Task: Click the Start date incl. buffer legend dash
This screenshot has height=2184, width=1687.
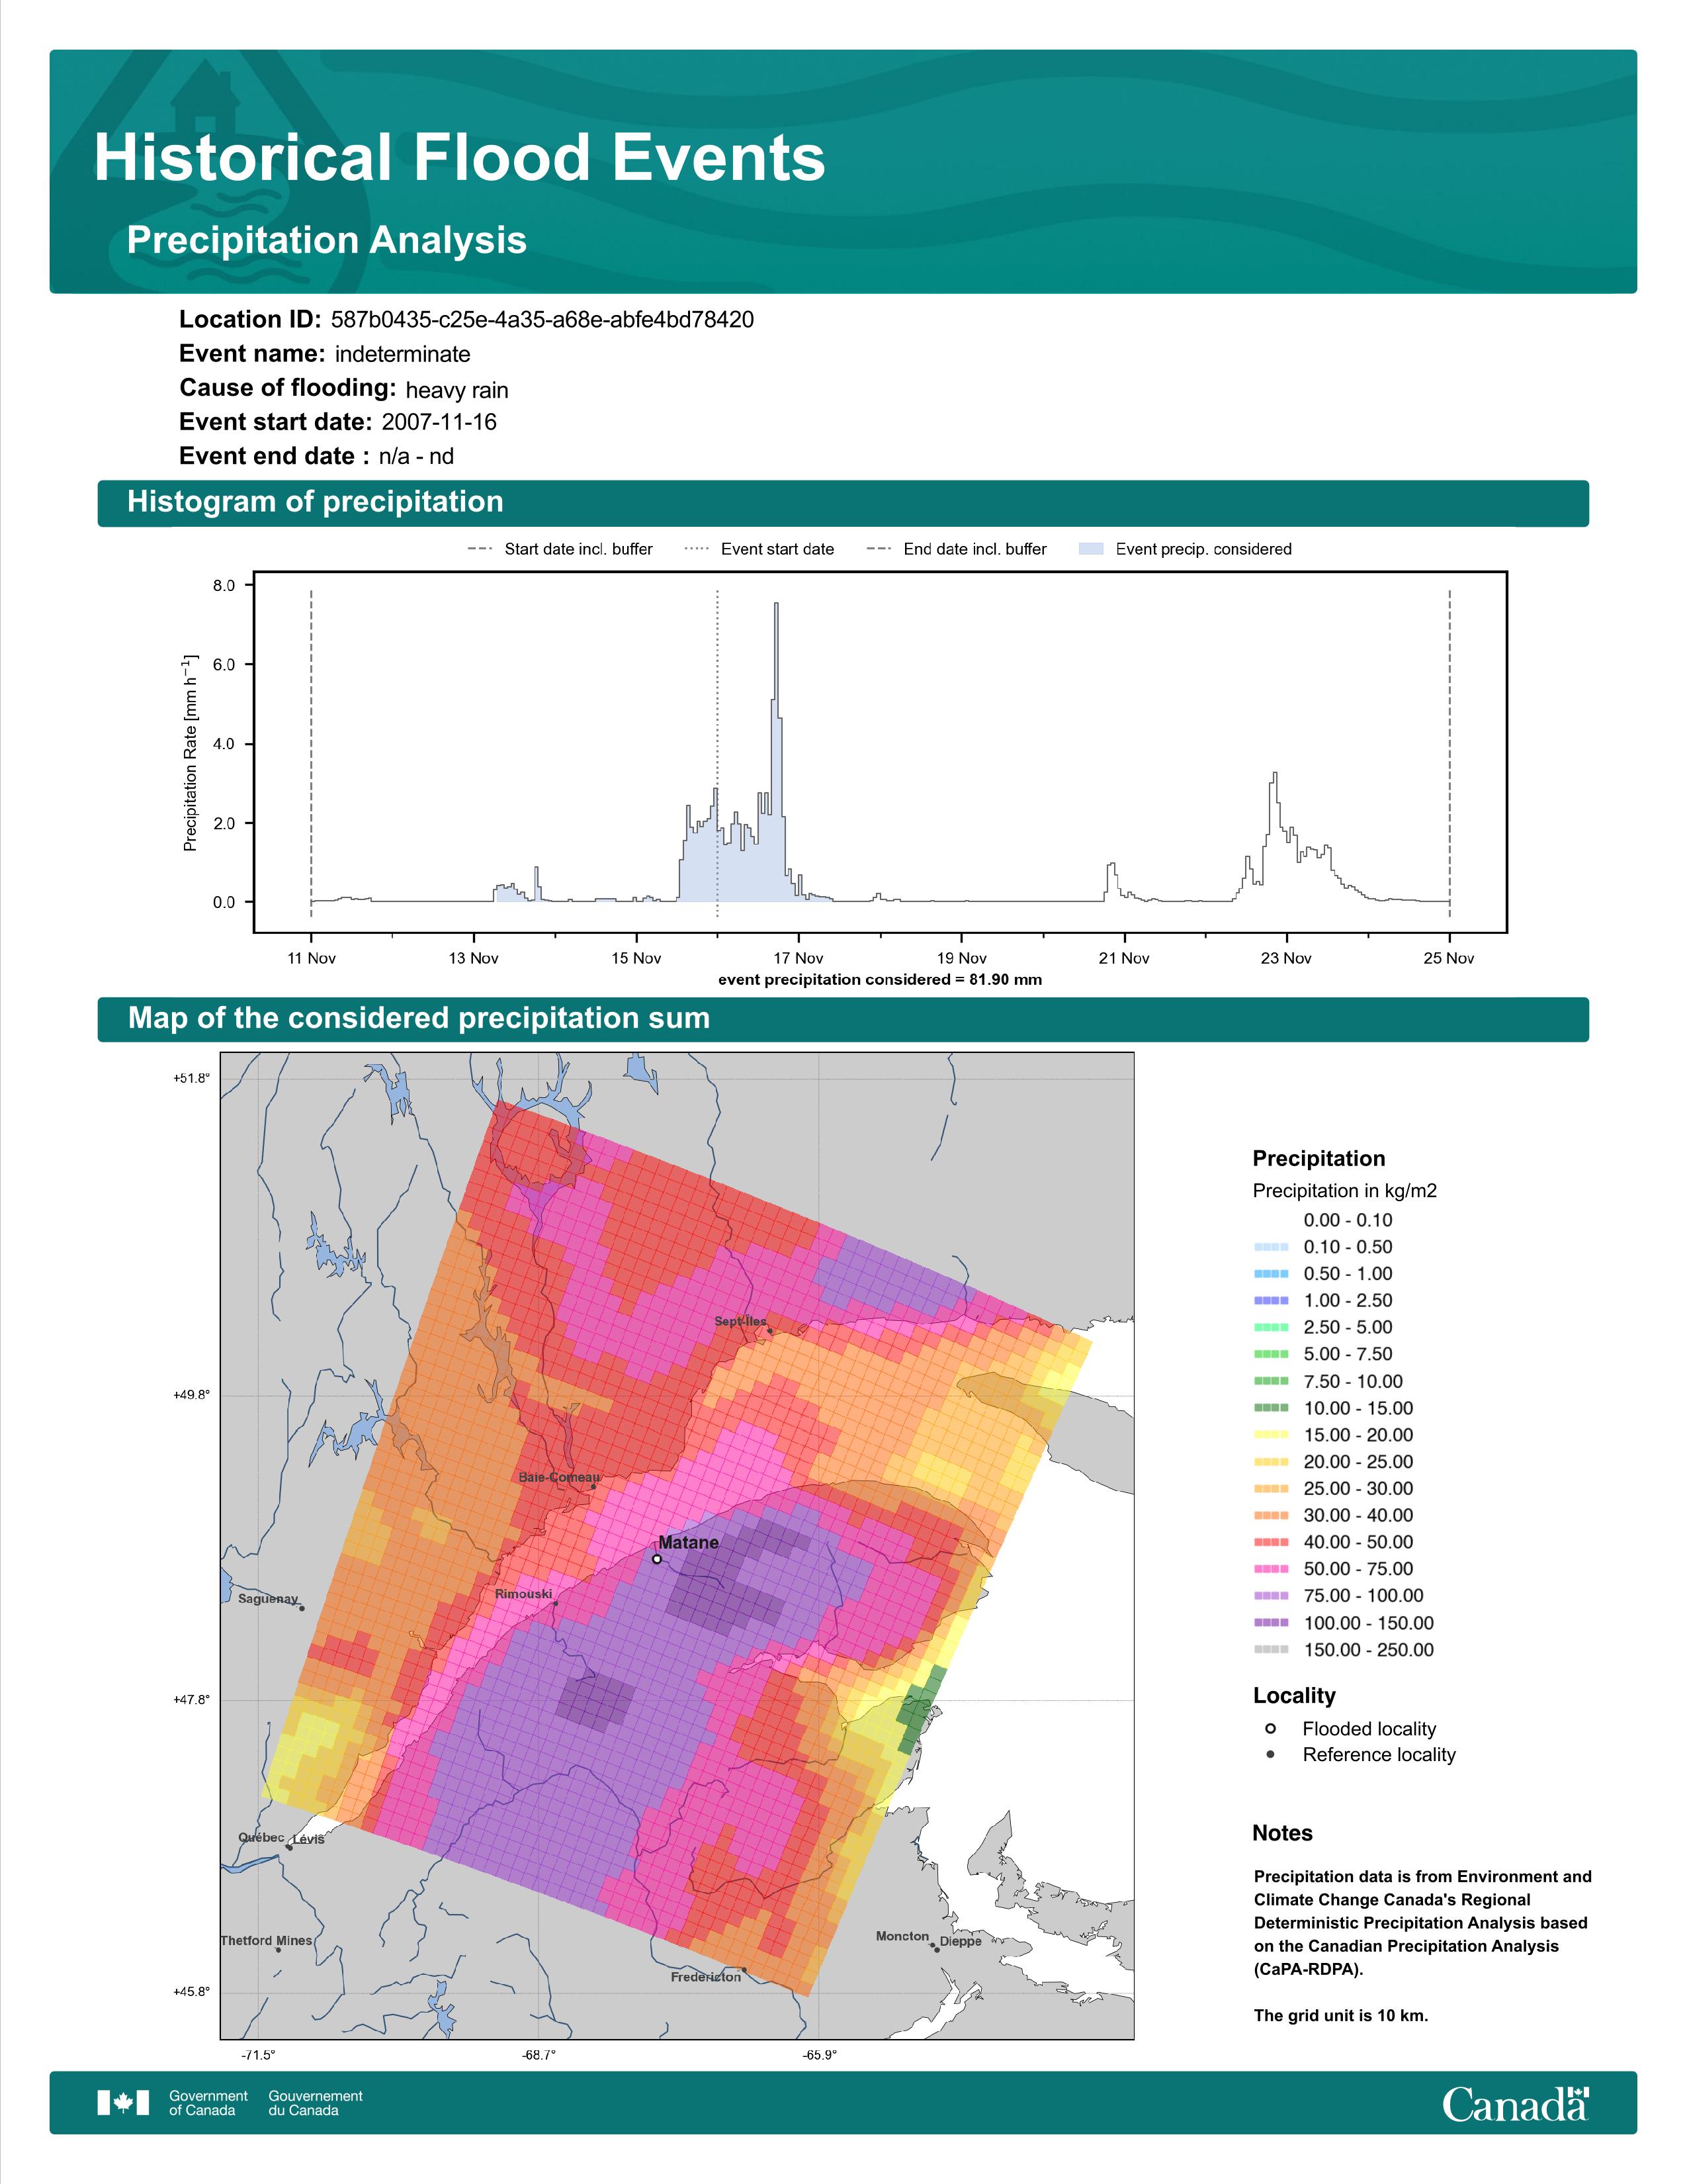Action: 480,549
